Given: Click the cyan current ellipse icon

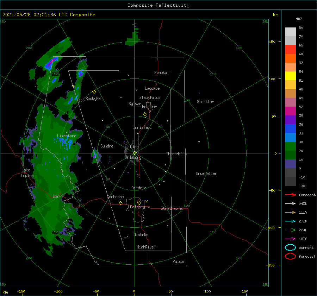Looking at the screenshot, I should (x=290, y=247).
